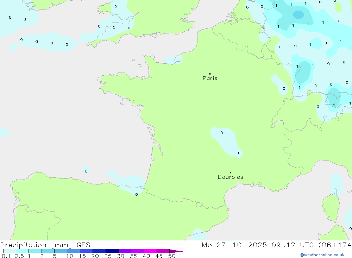The image size is (352, 258).
Task: Click the '45' legend scale label
Action: 159,256
